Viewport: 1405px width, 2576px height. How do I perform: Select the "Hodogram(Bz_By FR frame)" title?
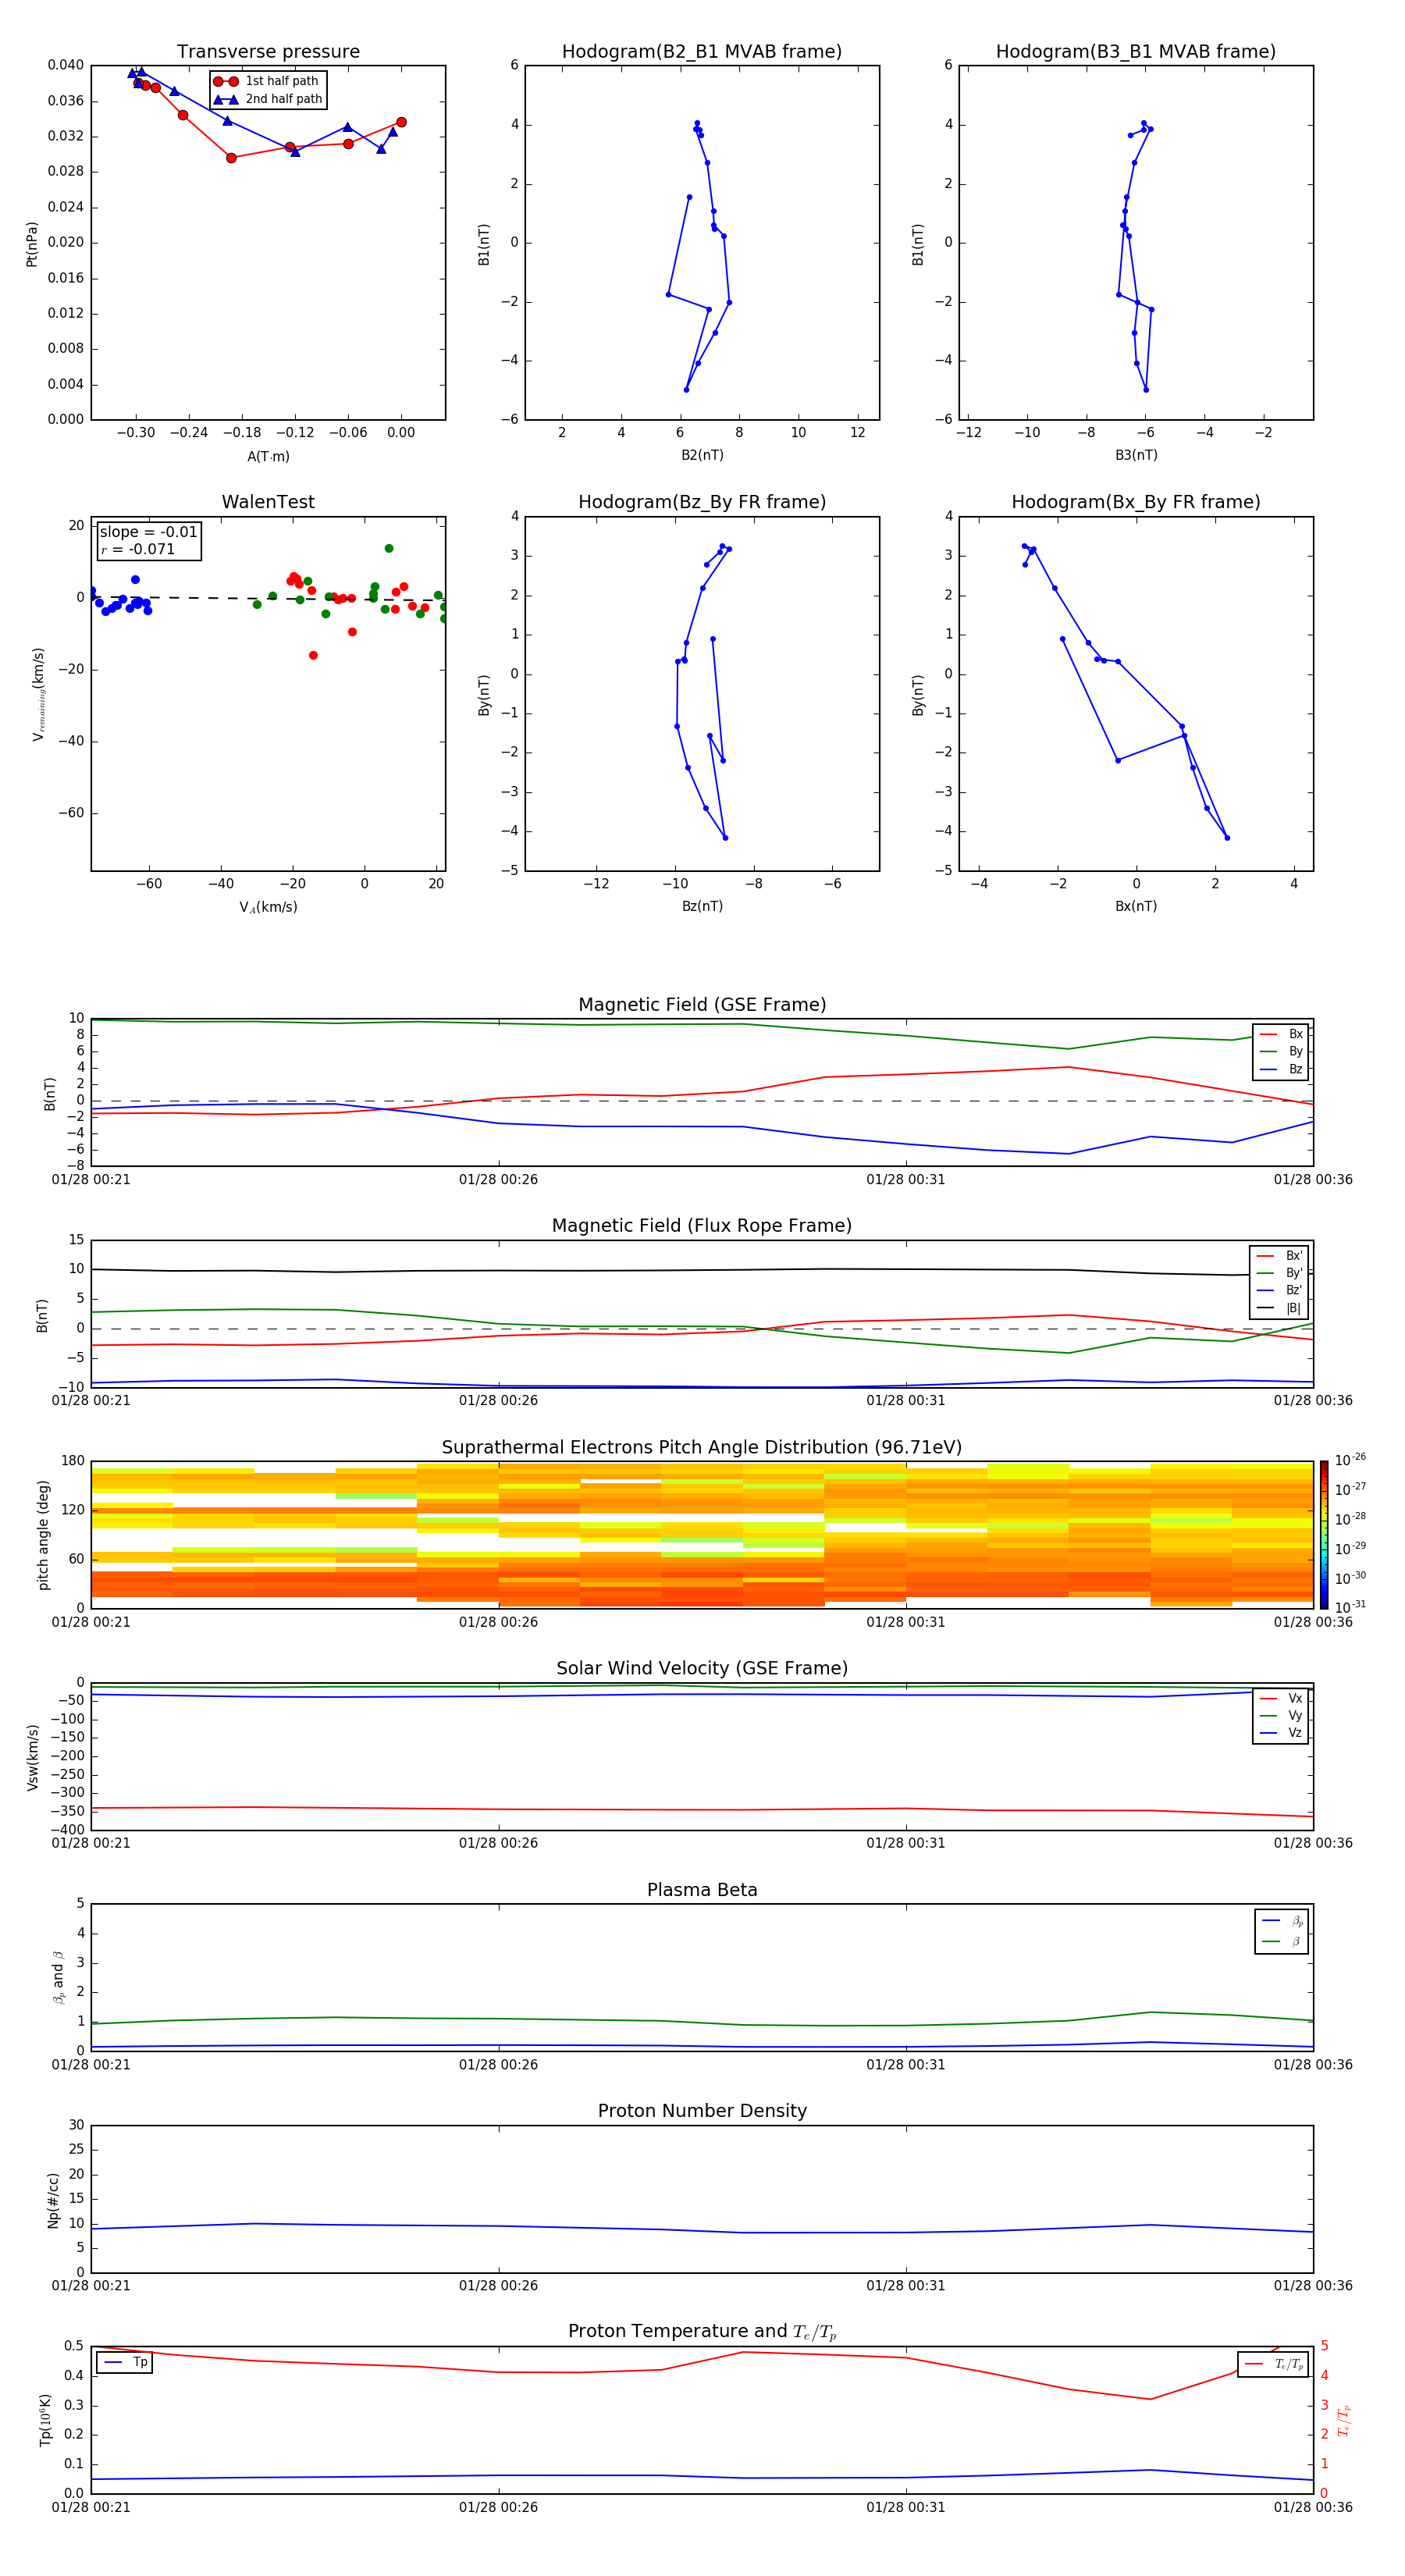(702, 502)
